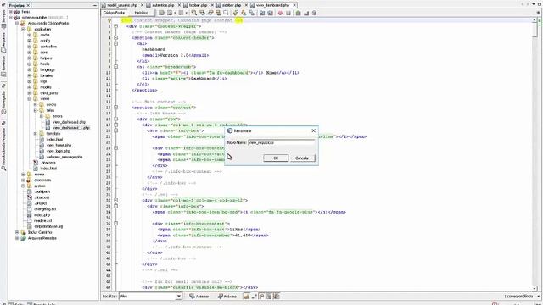Click the find previous occurrence icon

[202, 13]
